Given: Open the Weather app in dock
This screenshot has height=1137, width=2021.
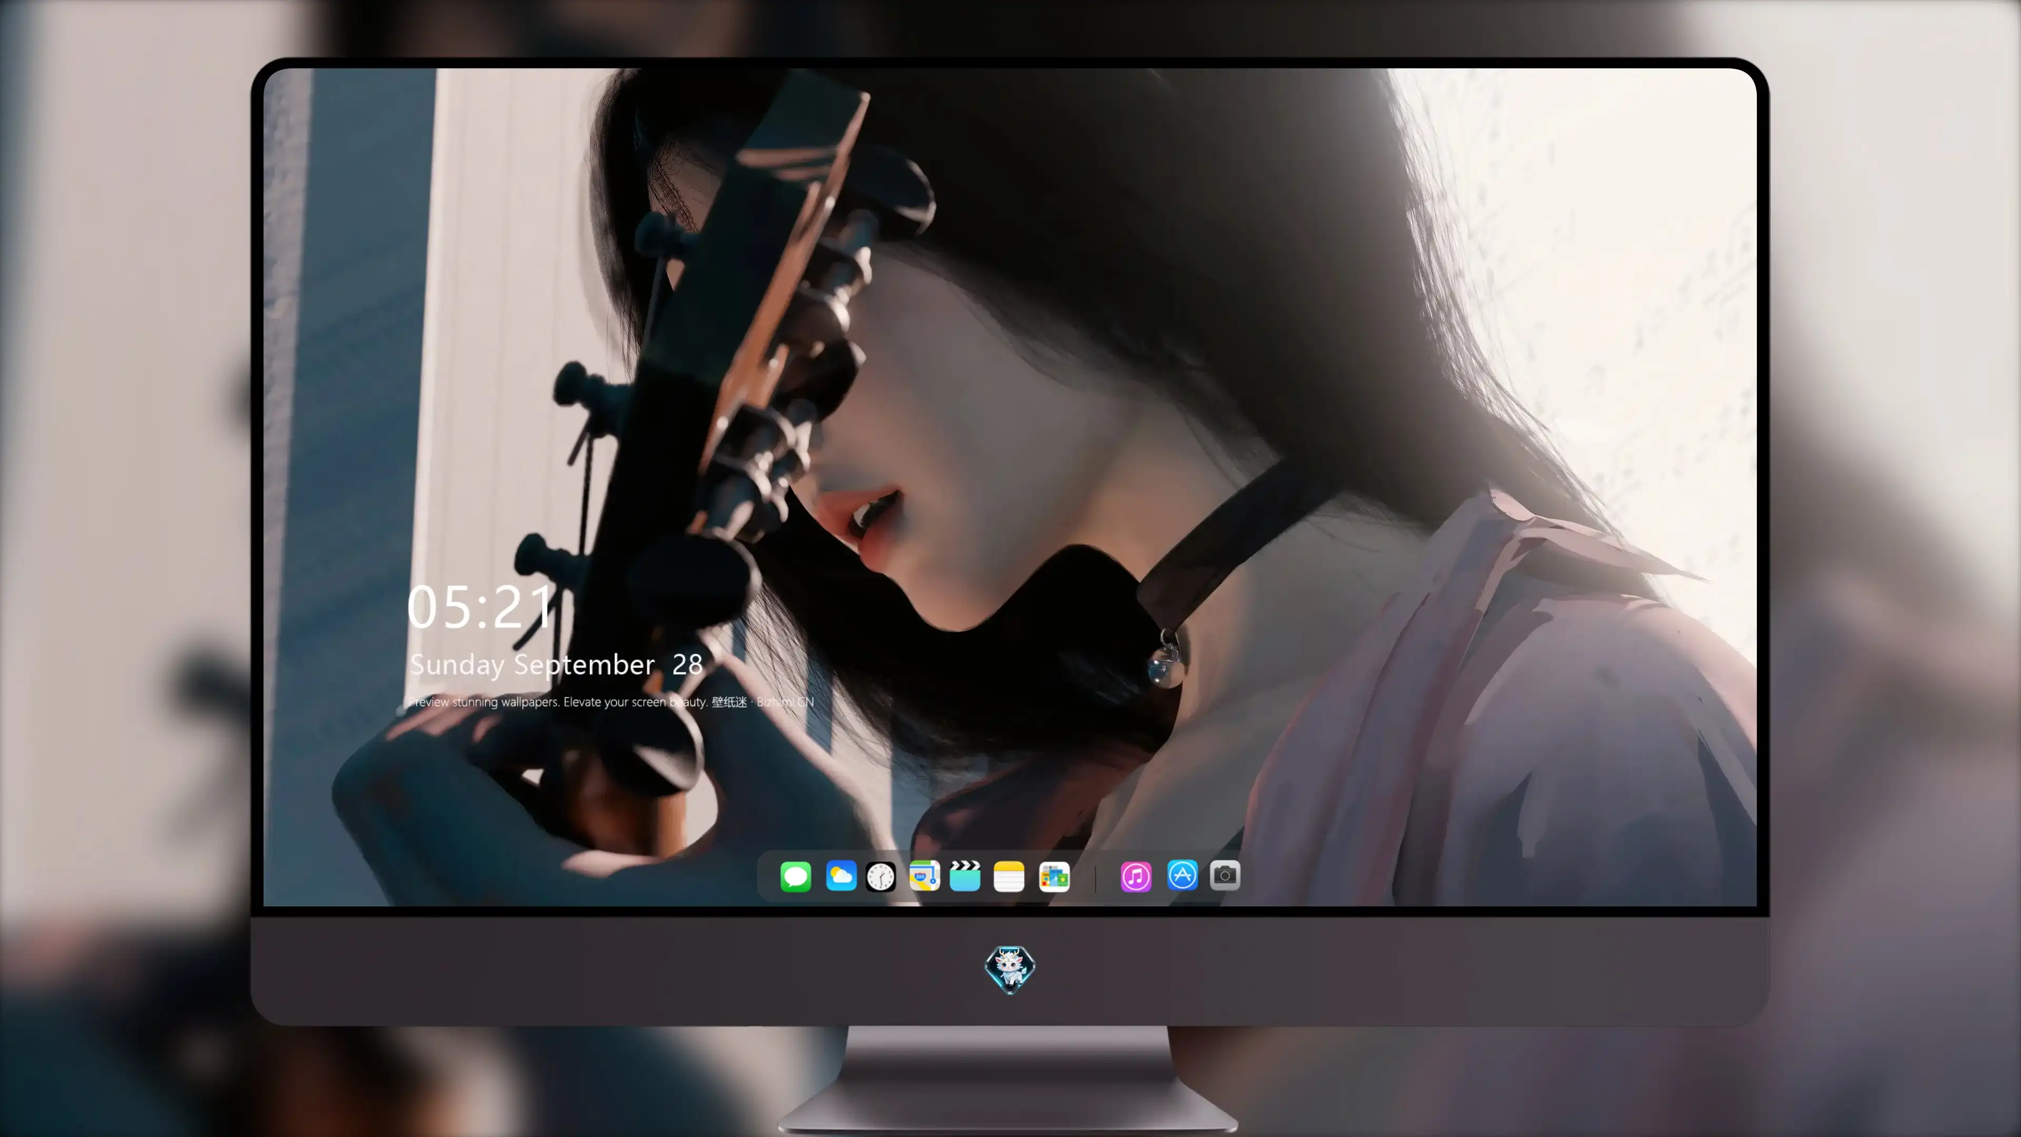Looking at the screenshot, I should click(x=841, y=876).
